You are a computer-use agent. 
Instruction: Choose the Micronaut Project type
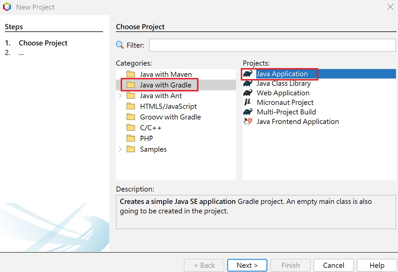tap(285, 102)
